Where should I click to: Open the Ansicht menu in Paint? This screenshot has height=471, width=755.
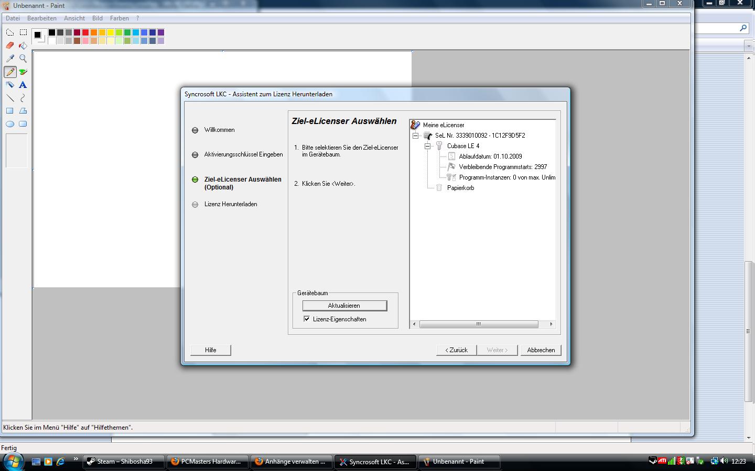74,18
